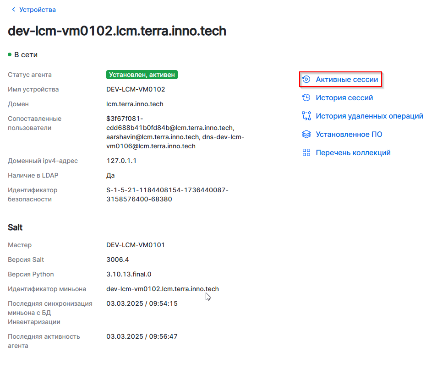
Task: Open the Установленное ПО link
Action: click(349, 135)
